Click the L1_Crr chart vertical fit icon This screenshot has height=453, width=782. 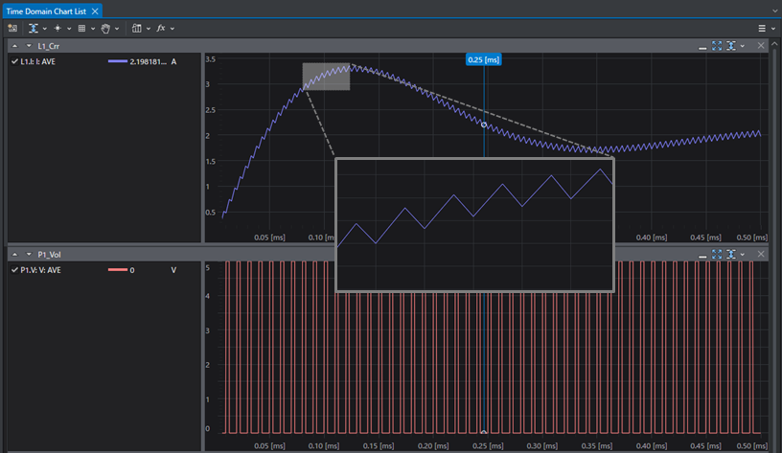[731, 46]
